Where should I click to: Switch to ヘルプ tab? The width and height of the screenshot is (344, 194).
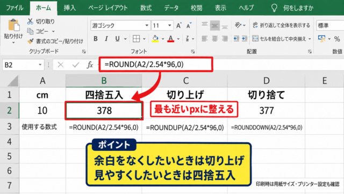point(246,8)
